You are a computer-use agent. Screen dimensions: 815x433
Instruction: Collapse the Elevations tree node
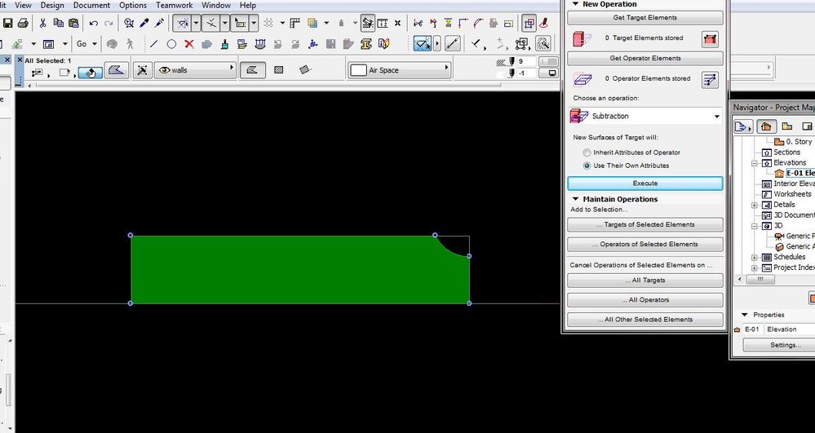[754, 163]
